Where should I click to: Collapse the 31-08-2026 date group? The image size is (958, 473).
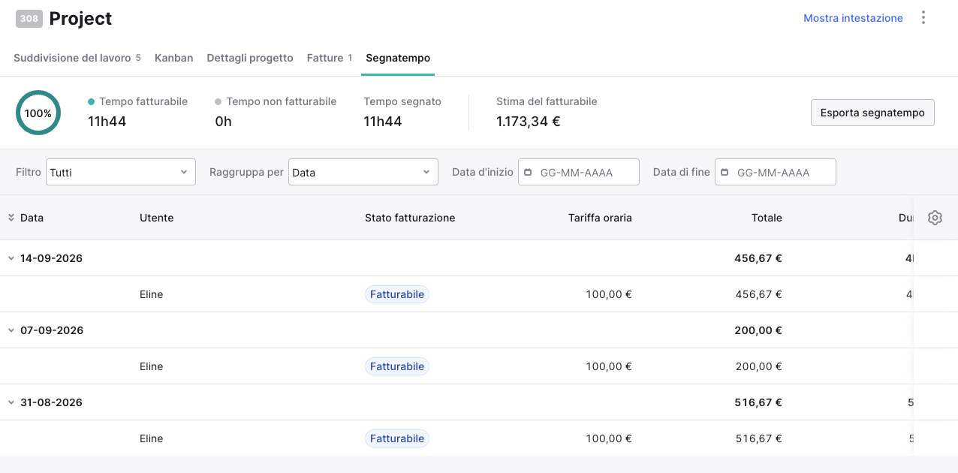[11, 402]
